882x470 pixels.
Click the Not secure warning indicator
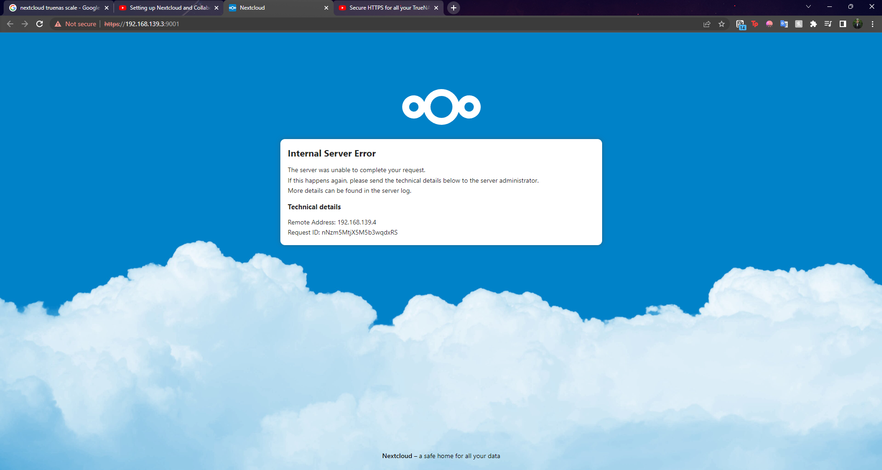tap(75, 24)
